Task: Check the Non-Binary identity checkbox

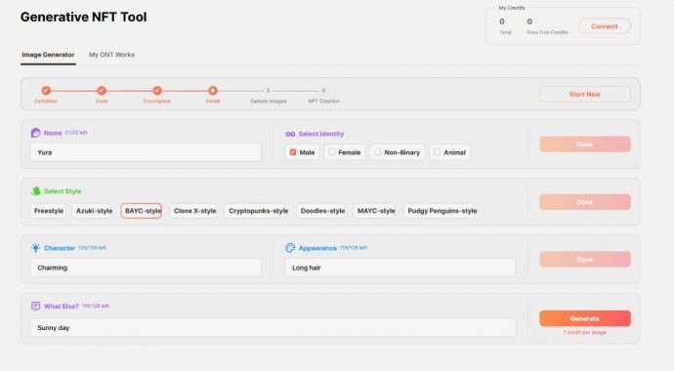Action: pyautogui.click(x=377, y=152)
